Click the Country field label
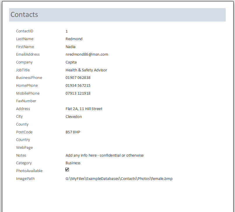The image size is (235, 212). (x=23, y=140)
